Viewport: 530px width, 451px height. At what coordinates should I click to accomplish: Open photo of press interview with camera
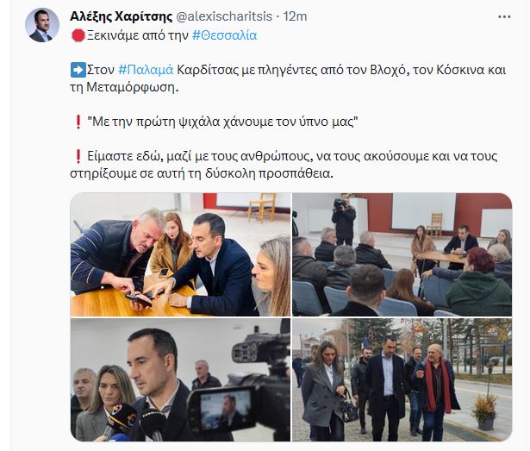click(180, 379)
